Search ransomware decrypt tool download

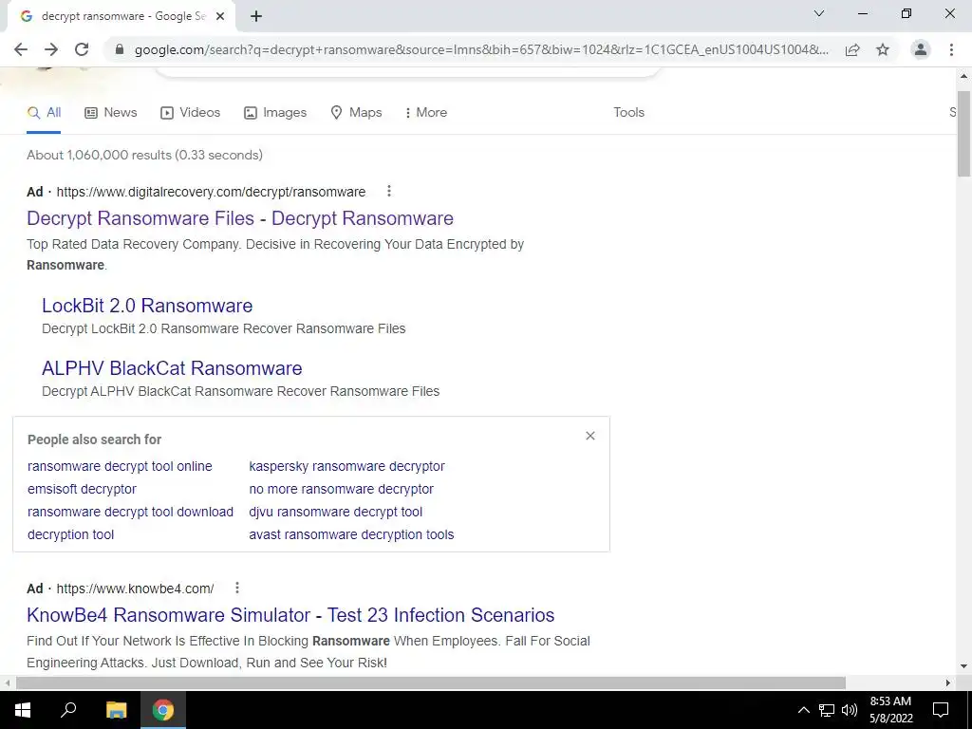coord(130,512)
